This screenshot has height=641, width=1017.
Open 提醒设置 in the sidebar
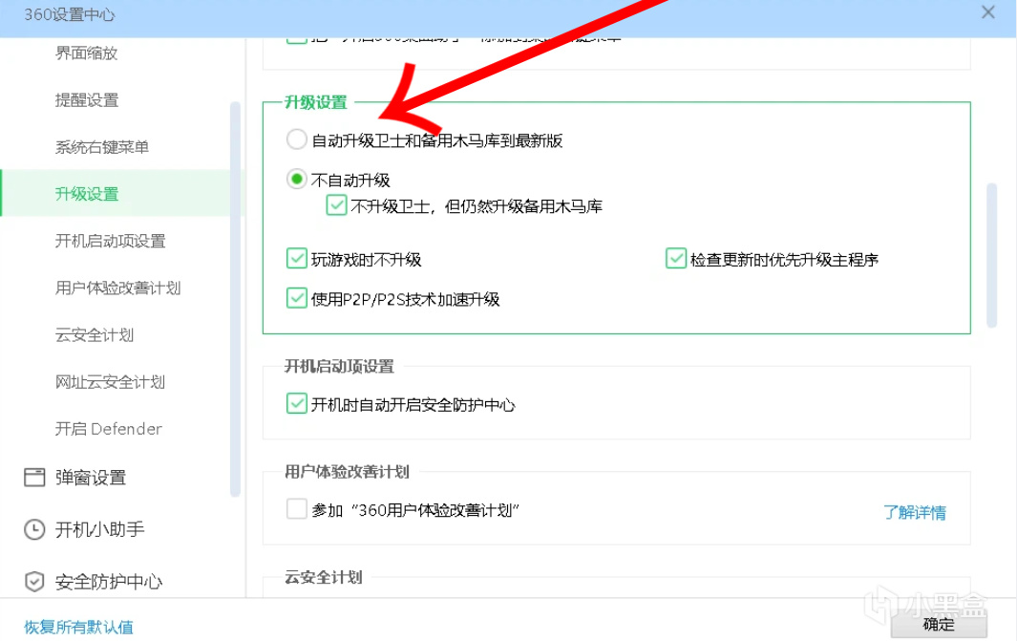86,100
